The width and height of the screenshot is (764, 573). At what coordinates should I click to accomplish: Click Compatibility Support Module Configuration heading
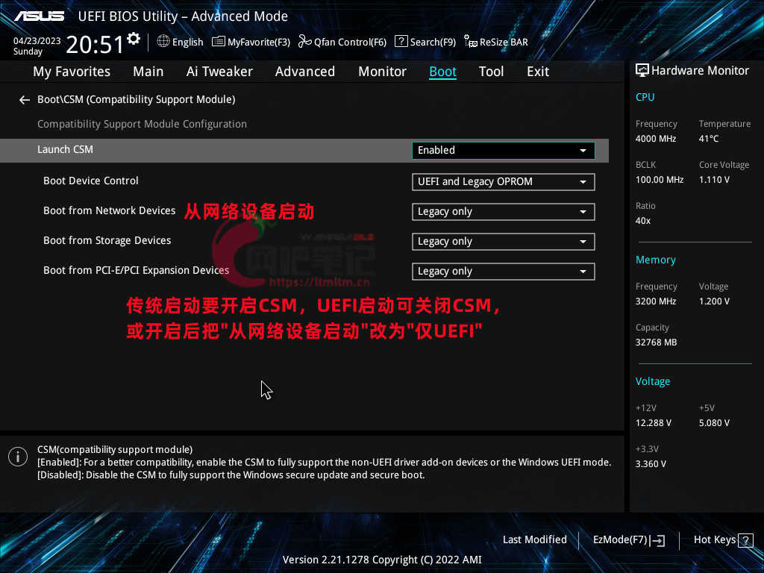pos(143,125)
